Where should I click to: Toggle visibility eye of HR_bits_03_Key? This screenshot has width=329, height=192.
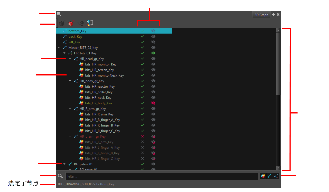[x=153, y=53]
